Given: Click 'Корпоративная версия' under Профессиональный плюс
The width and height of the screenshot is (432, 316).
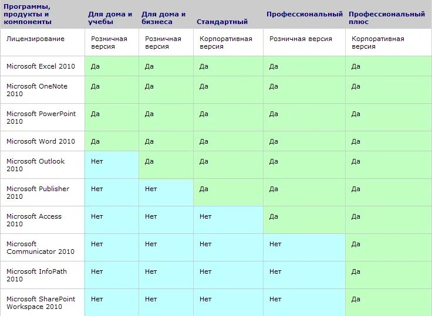Looking at the screenshot, I should click(378, 43).
